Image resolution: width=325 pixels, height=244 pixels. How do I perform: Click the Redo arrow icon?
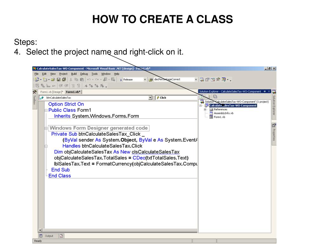click(x=97, y=79)
